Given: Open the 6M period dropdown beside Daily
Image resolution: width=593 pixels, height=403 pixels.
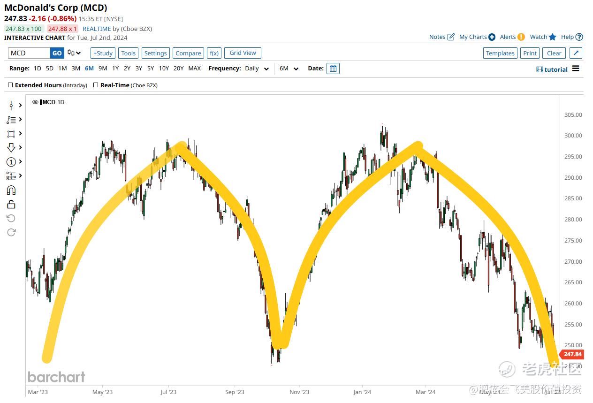Looking at the screenshot, I should [x=289, y=68].
